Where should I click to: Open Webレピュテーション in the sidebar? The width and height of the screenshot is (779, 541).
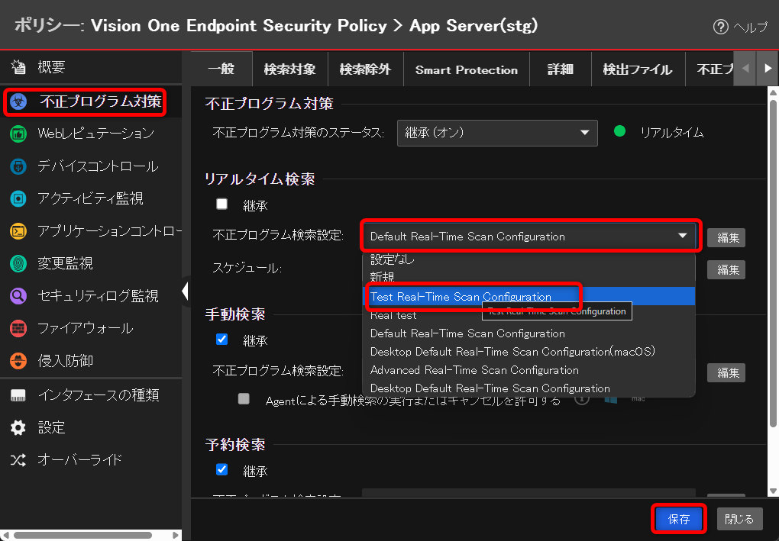point(96,134)
